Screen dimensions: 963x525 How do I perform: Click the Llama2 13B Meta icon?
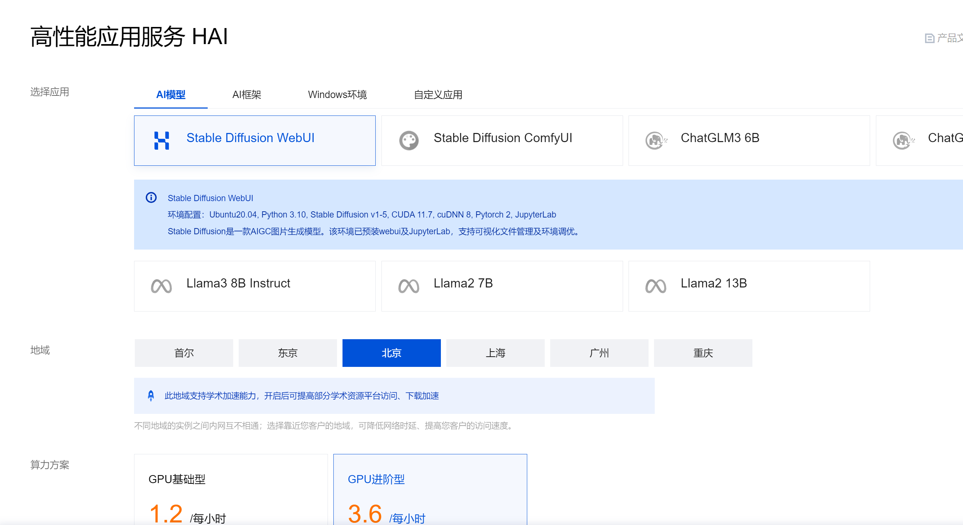coord(656,286)
